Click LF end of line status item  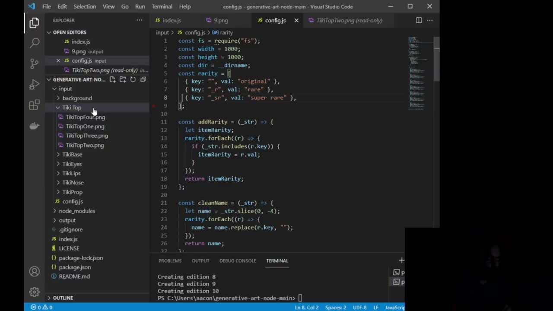[376, 308]
